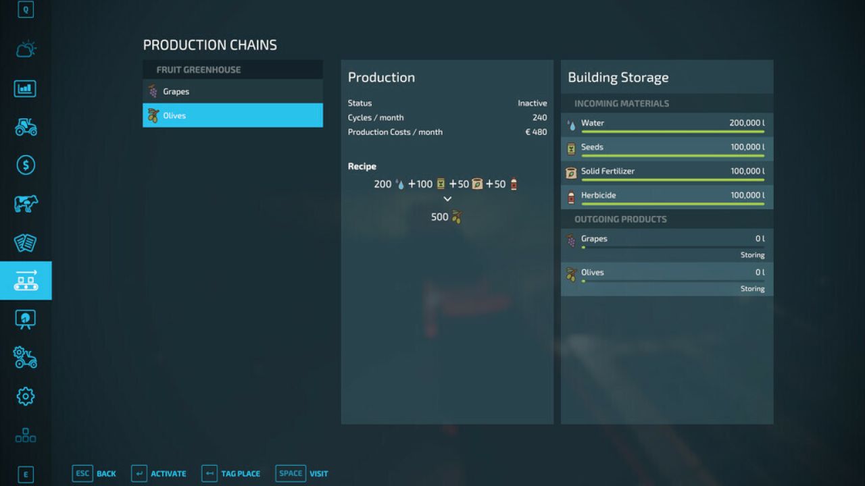Go to next page with E
This screenshot has width=865, height=486.
[26, 475]
